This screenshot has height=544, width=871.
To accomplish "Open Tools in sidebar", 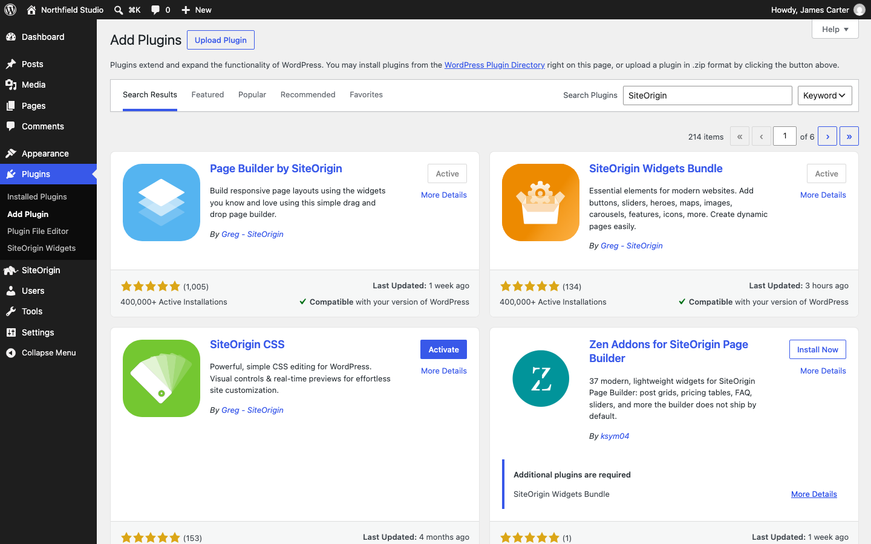I will [x=48, y=311].
